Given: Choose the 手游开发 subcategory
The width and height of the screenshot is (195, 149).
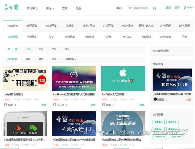Looking at the screenshot, I should pos(32,37).
